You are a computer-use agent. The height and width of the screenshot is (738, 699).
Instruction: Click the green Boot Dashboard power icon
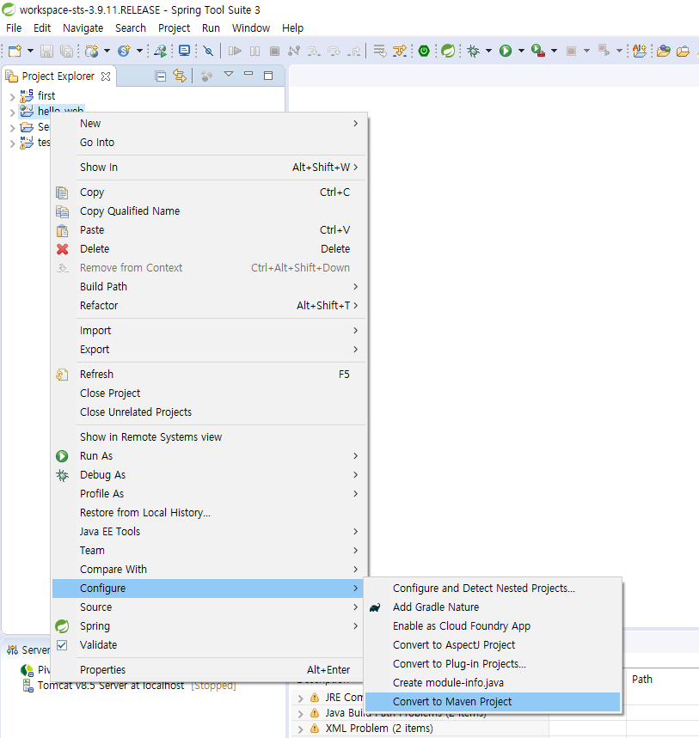424,52
